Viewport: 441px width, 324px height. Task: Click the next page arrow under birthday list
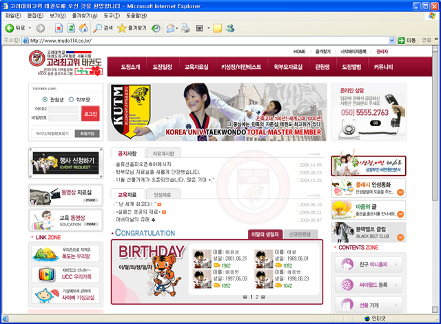point(263,296)
